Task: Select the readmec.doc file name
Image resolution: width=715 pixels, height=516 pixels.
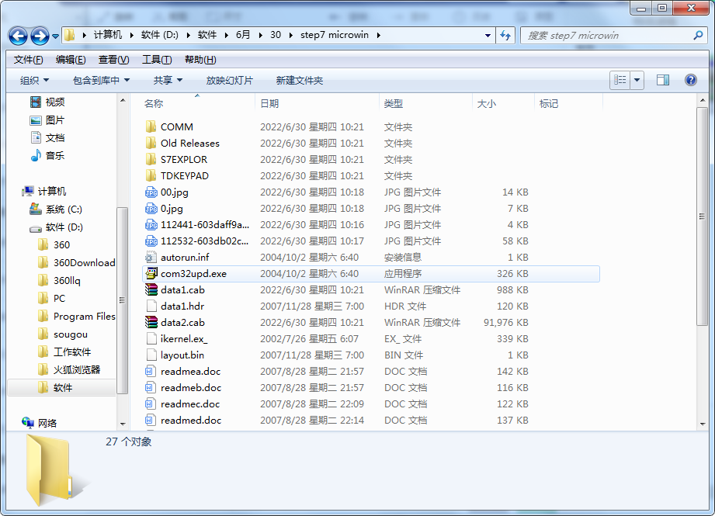Action: tap(190, 403)
